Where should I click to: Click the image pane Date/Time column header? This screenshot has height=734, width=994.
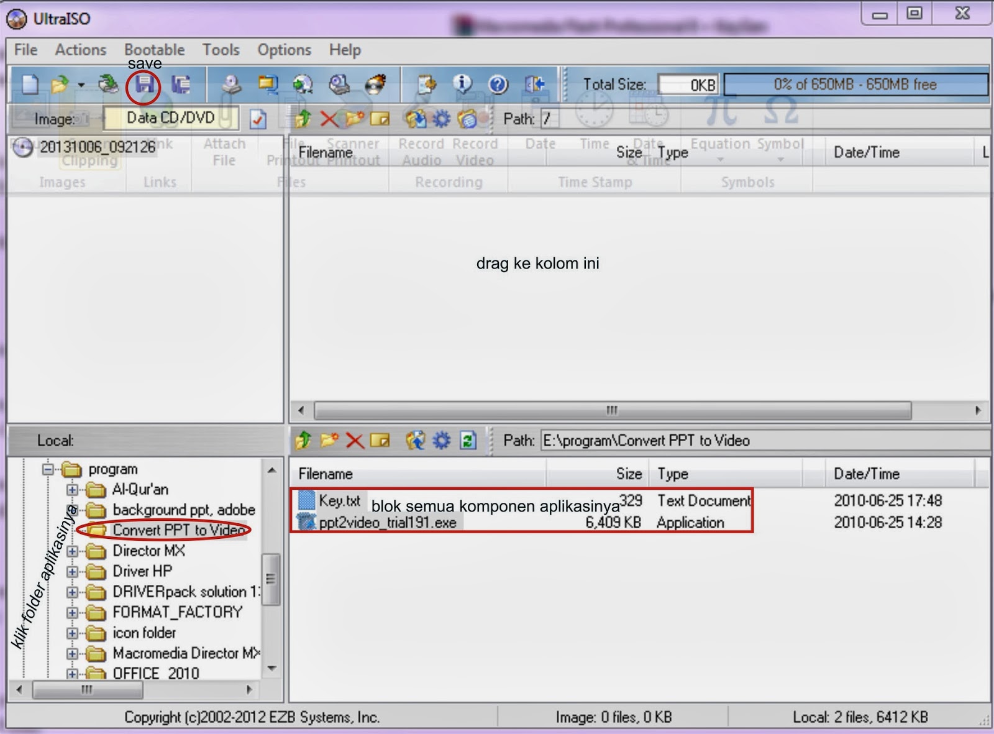coord(898,152)
